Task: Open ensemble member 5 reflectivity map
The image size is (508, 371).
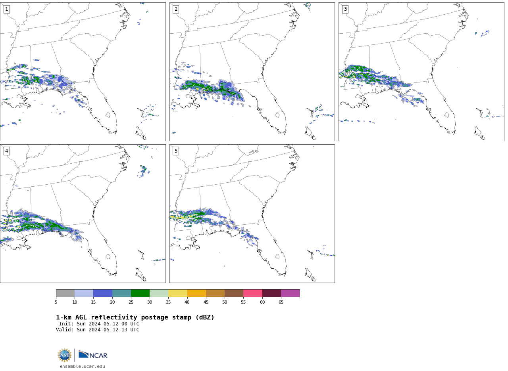Action: [x=252, y=214]
